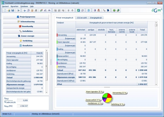Open the Zonne-energie section

pos(26,36)
